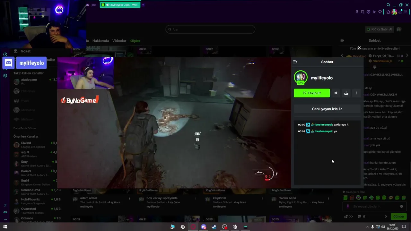The width and height of the screenshot is (411, 231).
Task: Open the settings gear in browser sidebar
Action: click(x=5, y=76)
